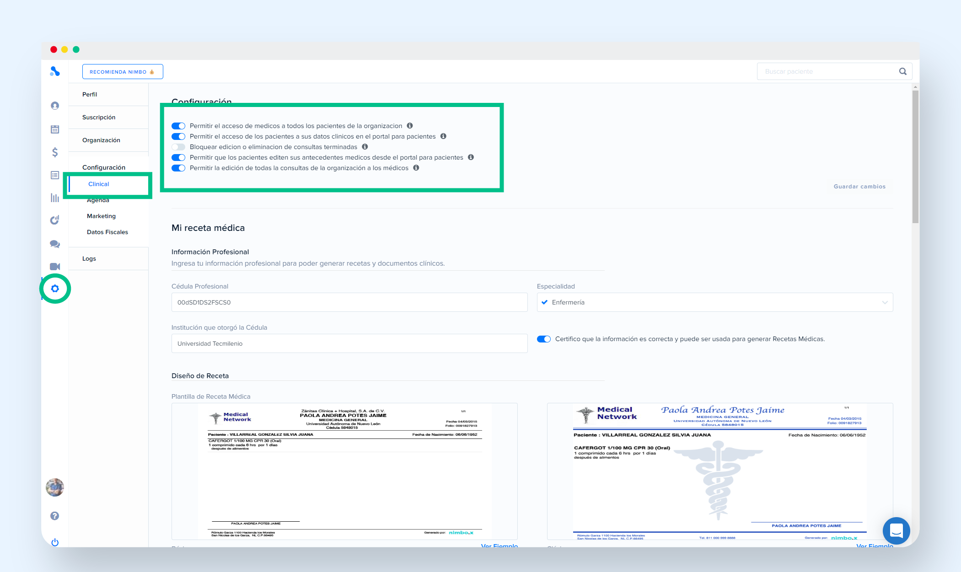Select the first prescription template thumbnail

344,471
